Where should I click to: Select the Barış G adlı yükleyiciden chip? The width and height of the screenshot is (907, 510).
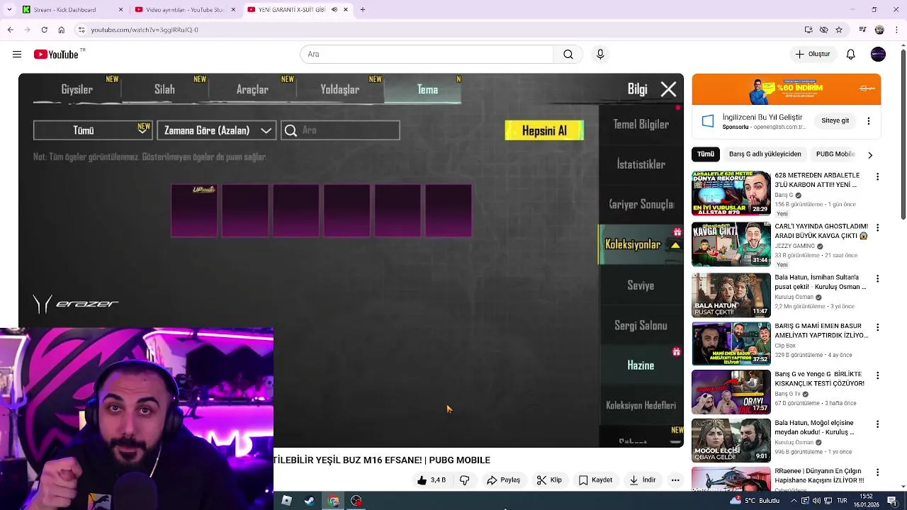tap(765, 154)
